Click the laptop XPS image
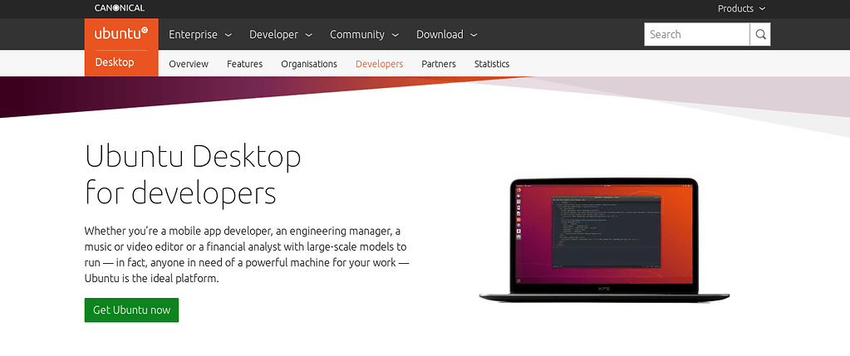The height and width of the screenshot is (356, 850). tap(604, 240)
